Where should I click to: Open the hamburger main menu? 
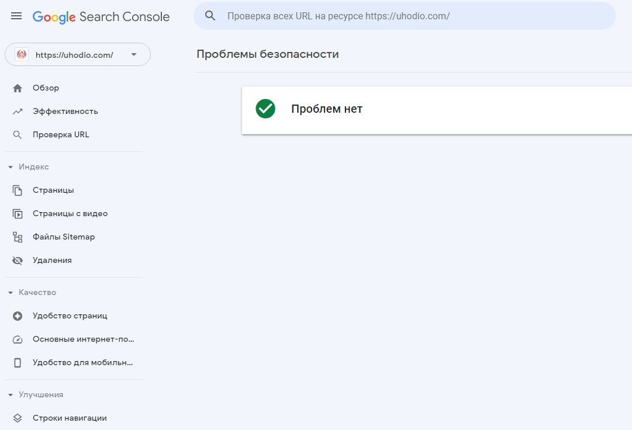point(16,16)
